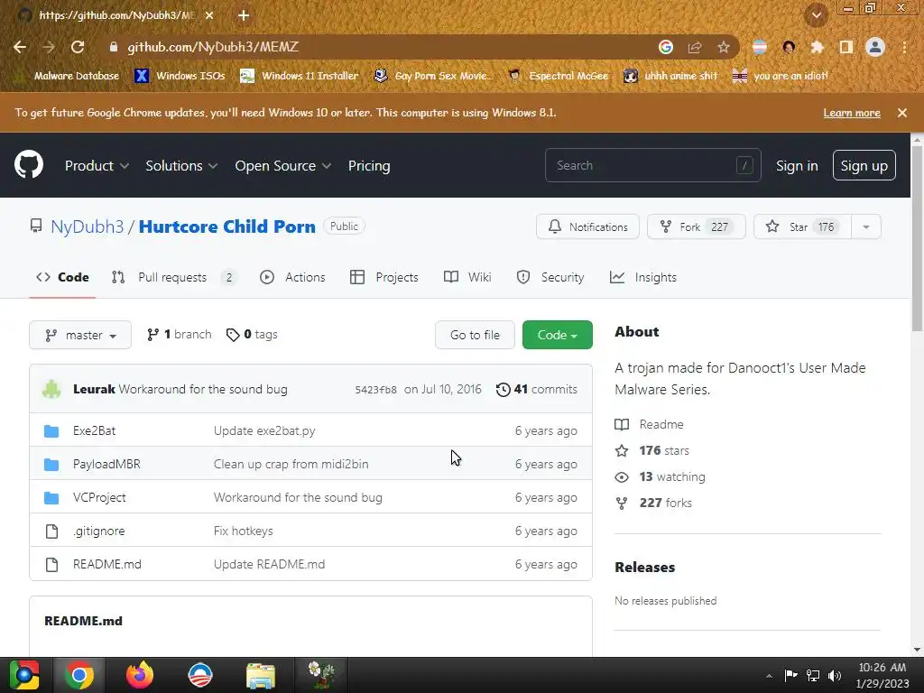Open the dropdown caret next to Star
The height and width of the screenshot is (693, 924).
865,226
